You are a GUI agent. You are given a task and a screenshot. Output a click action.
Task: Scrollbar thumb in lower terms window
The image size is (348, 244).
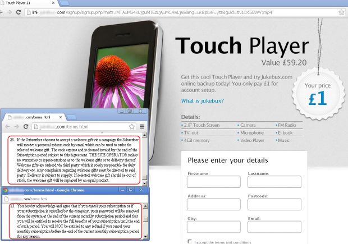[145, 219]
